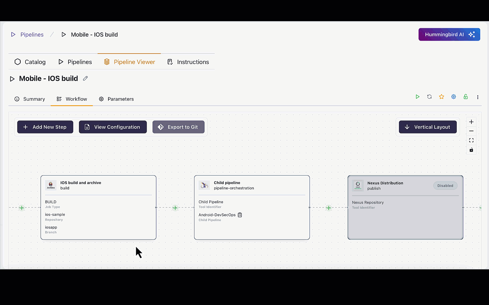Insert step before IOS build and archive
Screen dimensions: 489x305
pyautogui.click(x=22, y=208)
